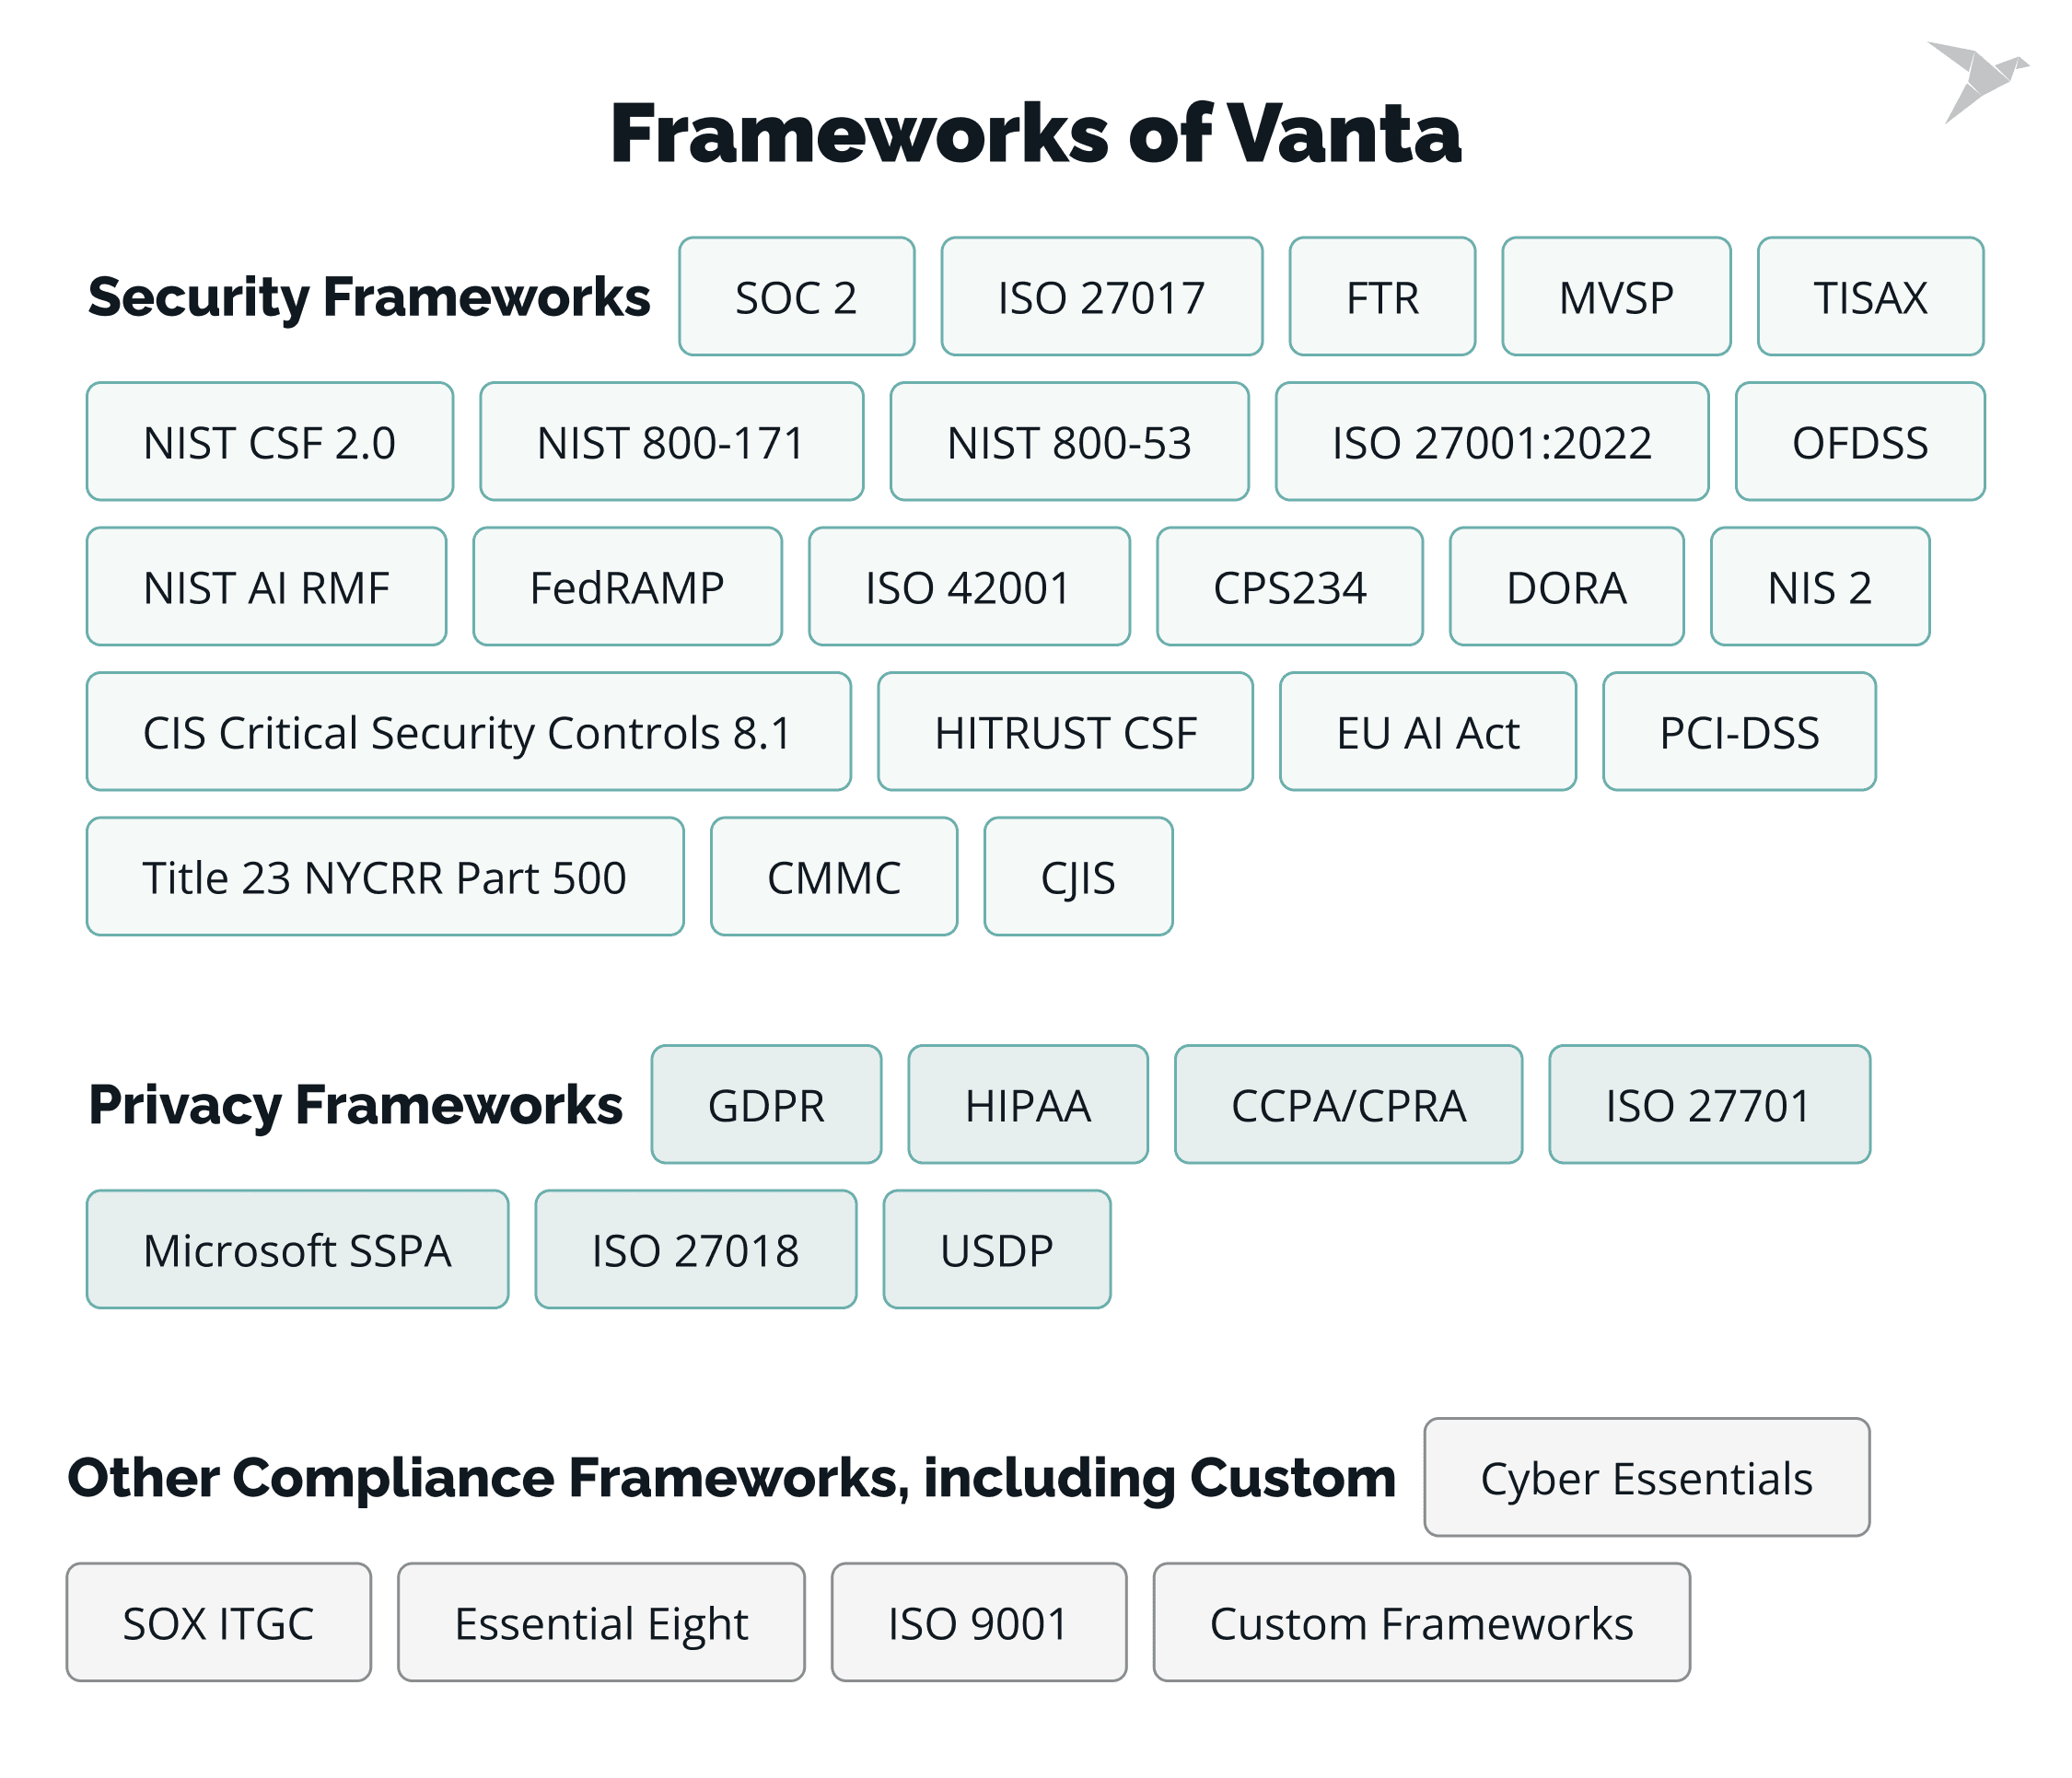Click the Frameworks of Vanta heading
Screen dimensions: 2072x1778
(1035, 133)
